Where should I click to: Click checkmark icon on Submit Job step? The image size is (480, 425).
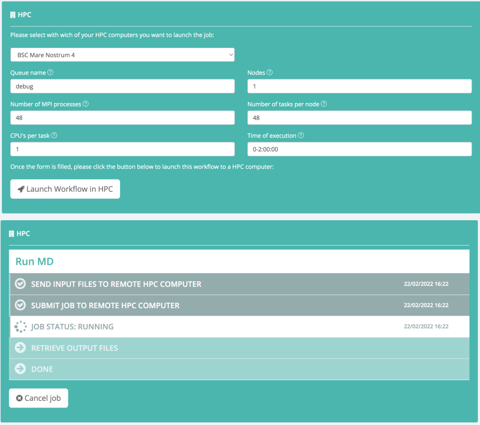(20, 305)
